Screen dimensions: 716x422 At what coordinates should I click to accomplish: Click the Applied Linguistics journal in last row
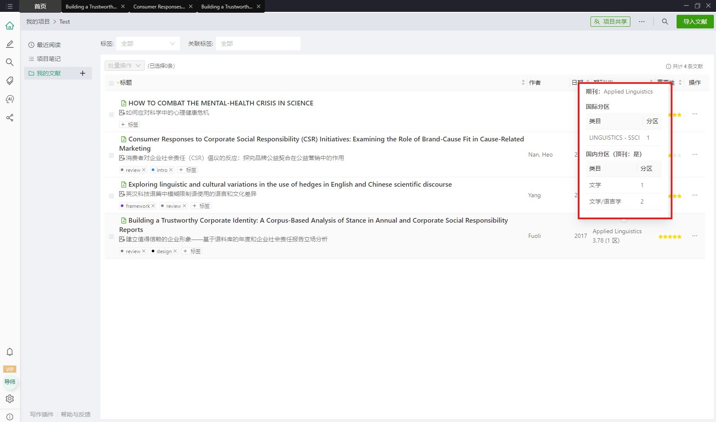click(x=617, y=231)
